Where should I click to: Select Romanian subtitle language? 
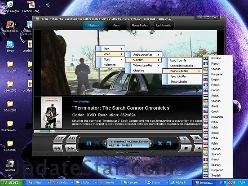217,117
